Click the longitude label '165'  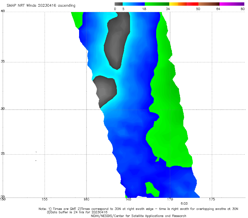coord(128,199)
